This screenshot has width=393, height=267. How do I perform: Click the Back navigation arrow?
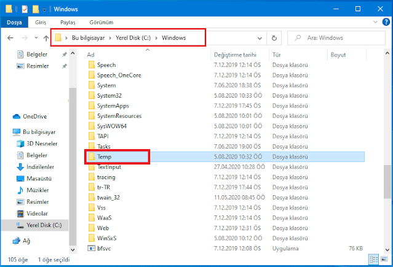(x=10, y=38)
